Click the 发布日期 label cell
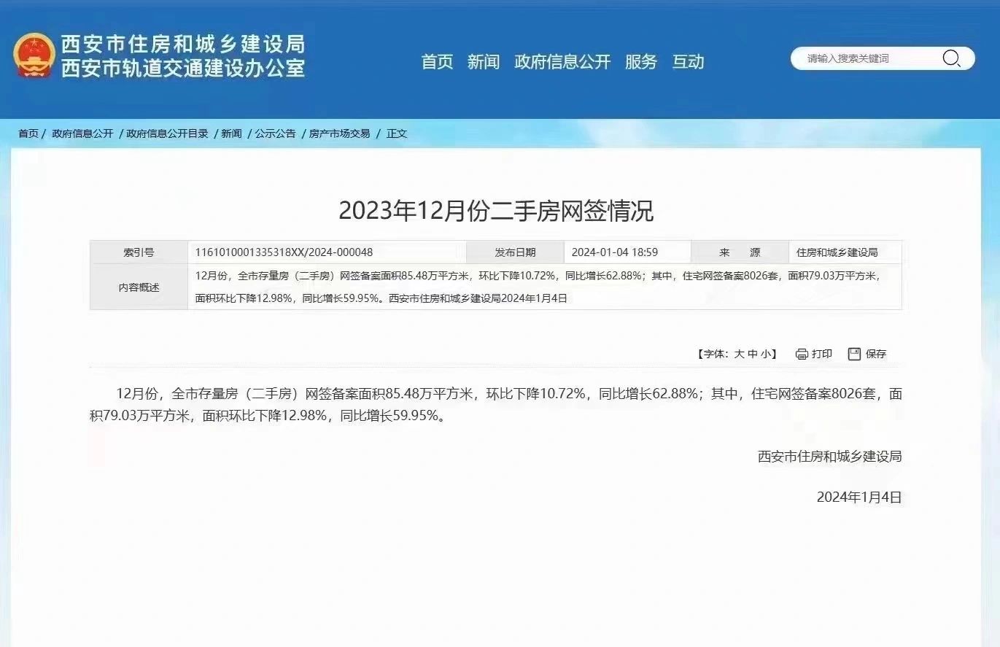 coord(515,252)
